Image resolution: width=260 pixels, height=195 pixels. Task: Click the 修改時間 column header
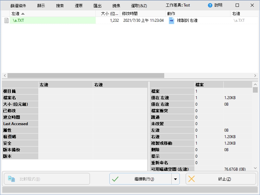tap(142, 14)
